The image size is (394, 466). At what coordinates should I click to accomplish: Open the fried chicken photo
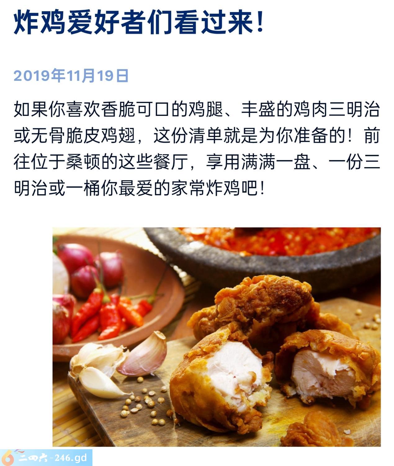(217, 337)
